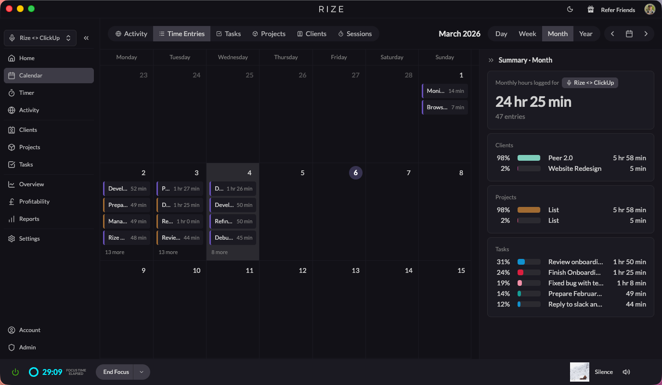The height and width of the screenshot is (385, 662).
Task: Go to the previous month arrow
Action: [x=612, y=34]
